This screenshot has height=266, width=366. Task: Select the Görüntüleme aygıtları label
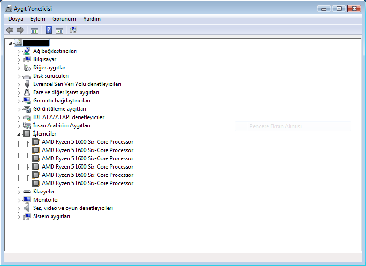(59, 109)
